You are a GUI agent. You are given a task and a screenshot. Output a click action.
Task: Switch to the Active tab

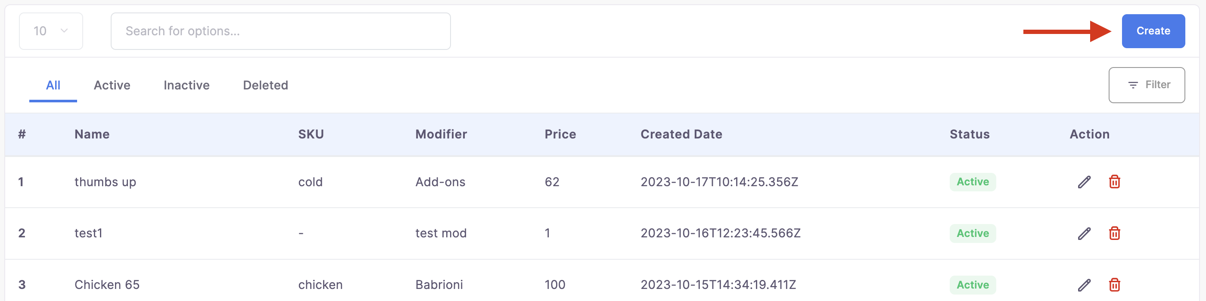coord(112,85)
